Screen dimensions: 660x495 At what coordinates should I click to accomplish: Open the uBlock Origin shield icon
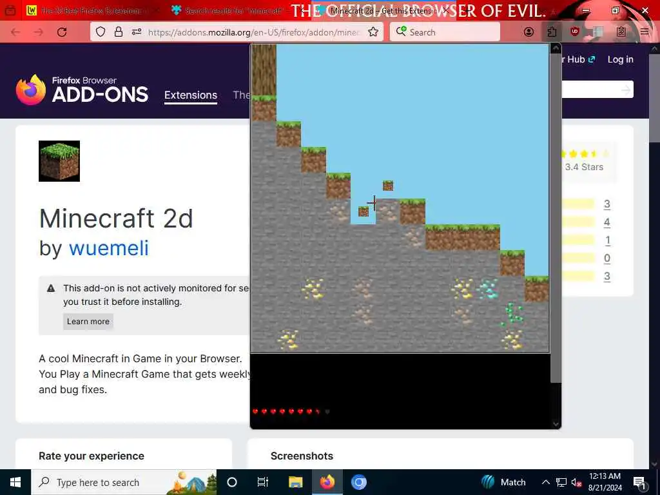point(574,32)
